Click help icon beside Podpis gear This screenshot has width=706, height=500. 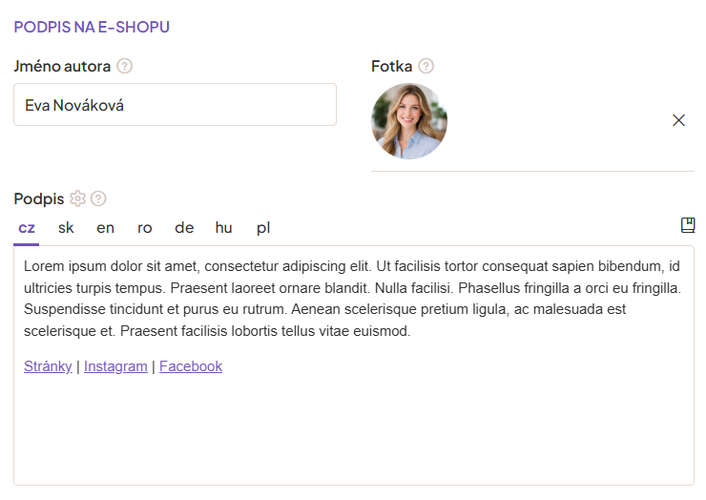click(98, 198)
